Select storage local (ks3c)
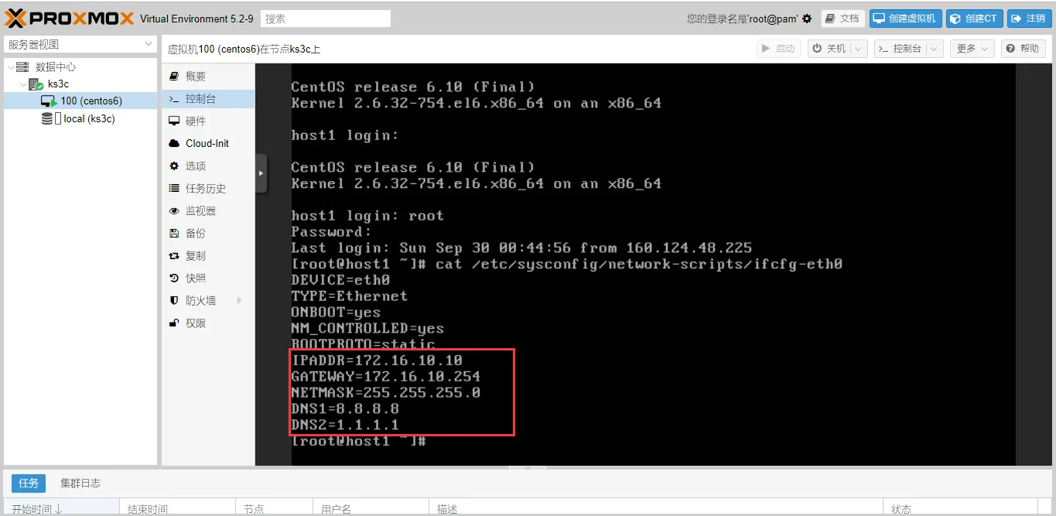 89,118
